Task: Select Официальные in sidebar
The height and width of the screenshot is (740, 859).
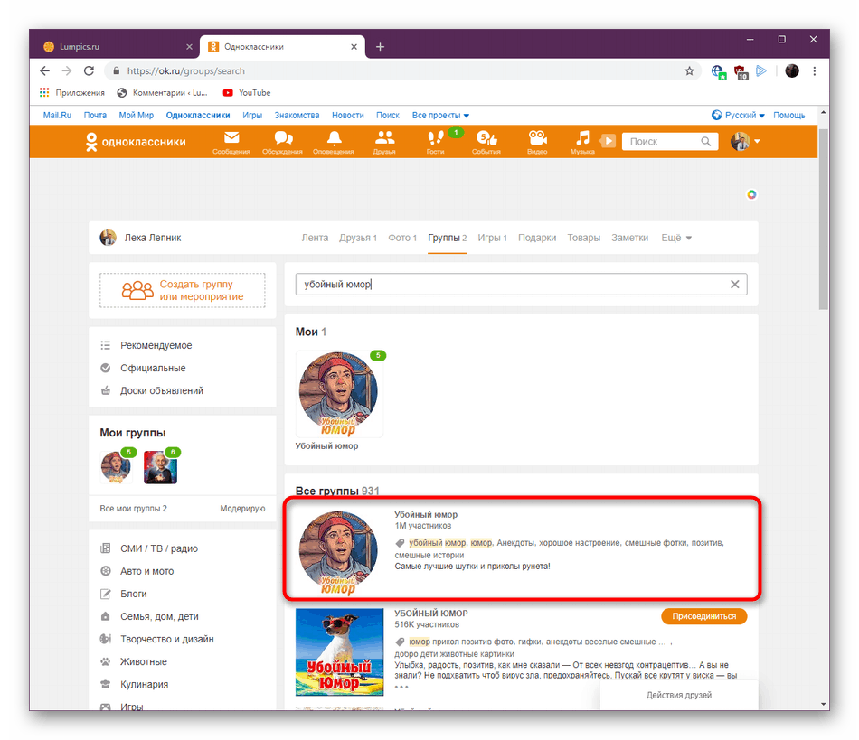Action: (x=153, y=368)
